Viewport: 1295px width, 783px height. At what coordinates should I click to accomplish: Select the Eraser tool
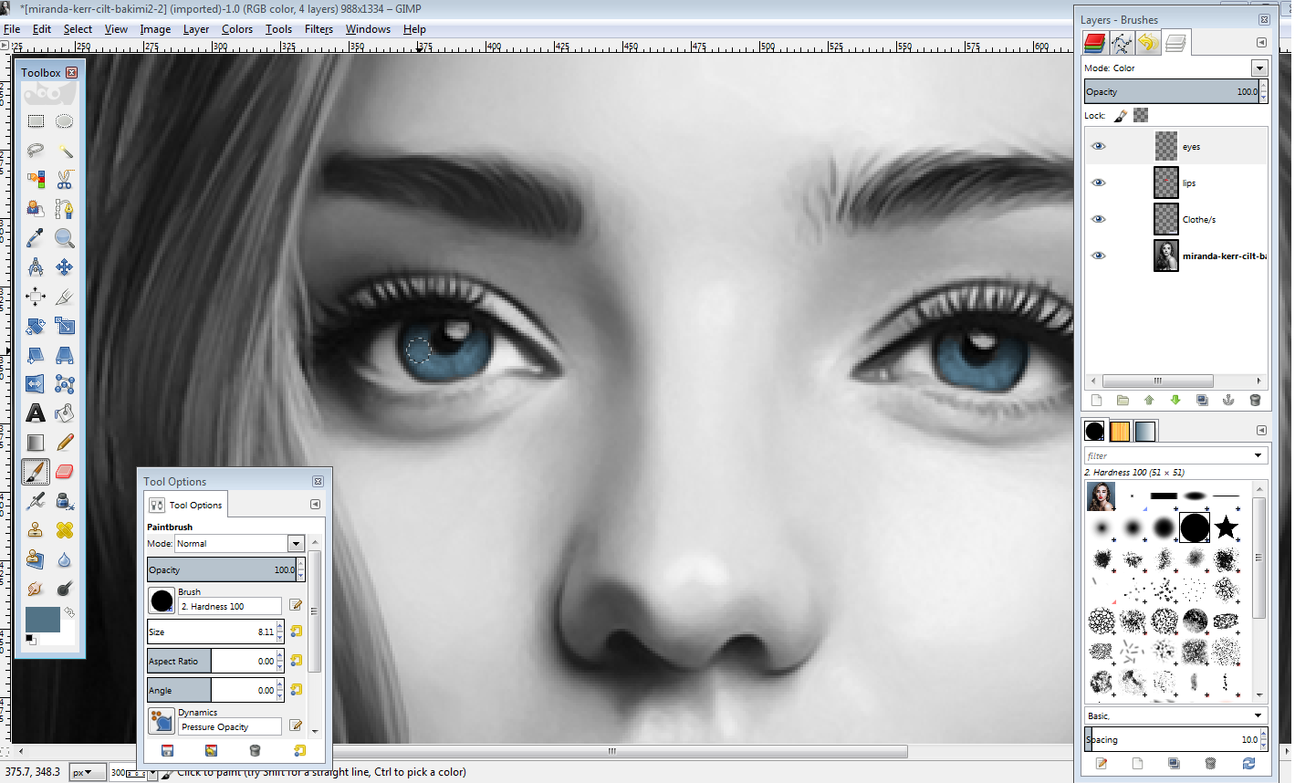tap(65, 472)
